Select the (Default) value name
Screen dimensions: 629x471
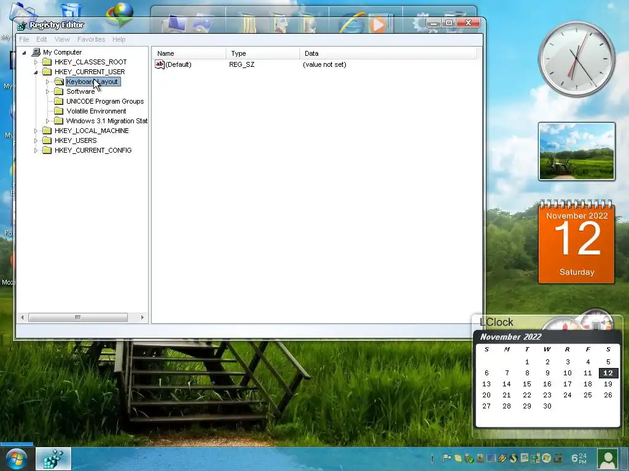(178, 64)
